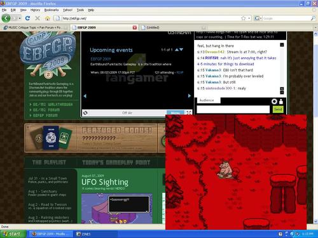Reload the page with the refresh icon
Viewport: 318px width, 238px height.
point(27,18)
